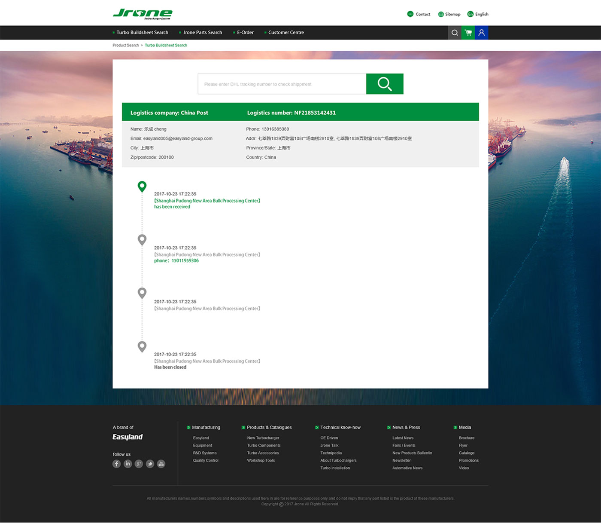Open the Sitemap link
The width and height of the screenshot is (601, 523).
449,14
